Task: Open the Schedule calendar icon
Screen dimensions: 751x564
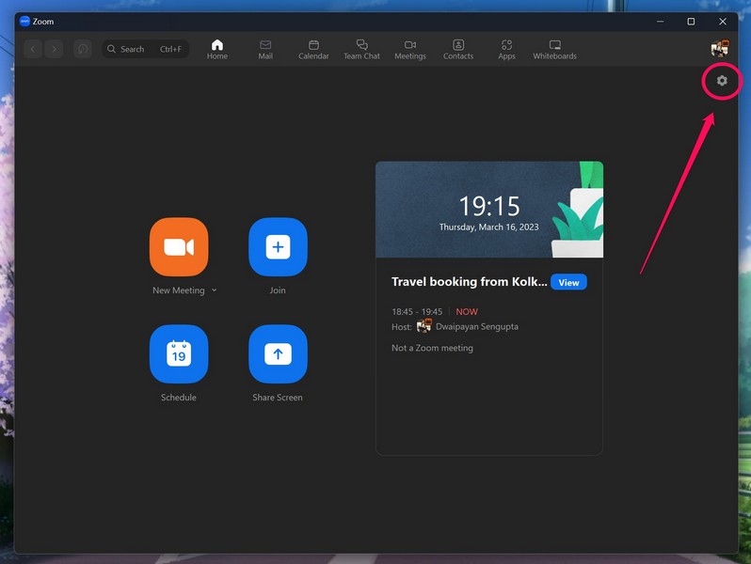Action: pyautogui.click(x=179, y=354)
